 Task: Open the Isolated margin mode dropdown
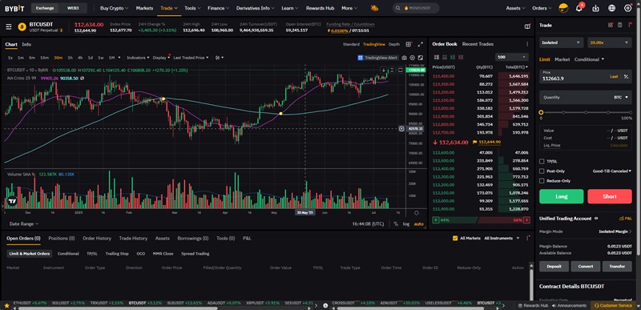tap(561, 42)
